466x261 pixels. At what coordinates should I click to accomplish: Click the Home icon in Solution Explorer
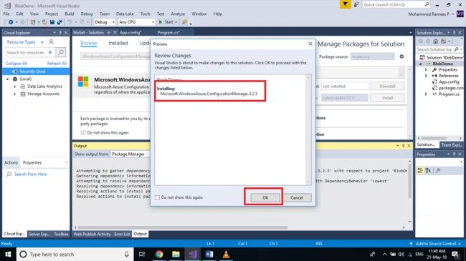click(435, 41)
